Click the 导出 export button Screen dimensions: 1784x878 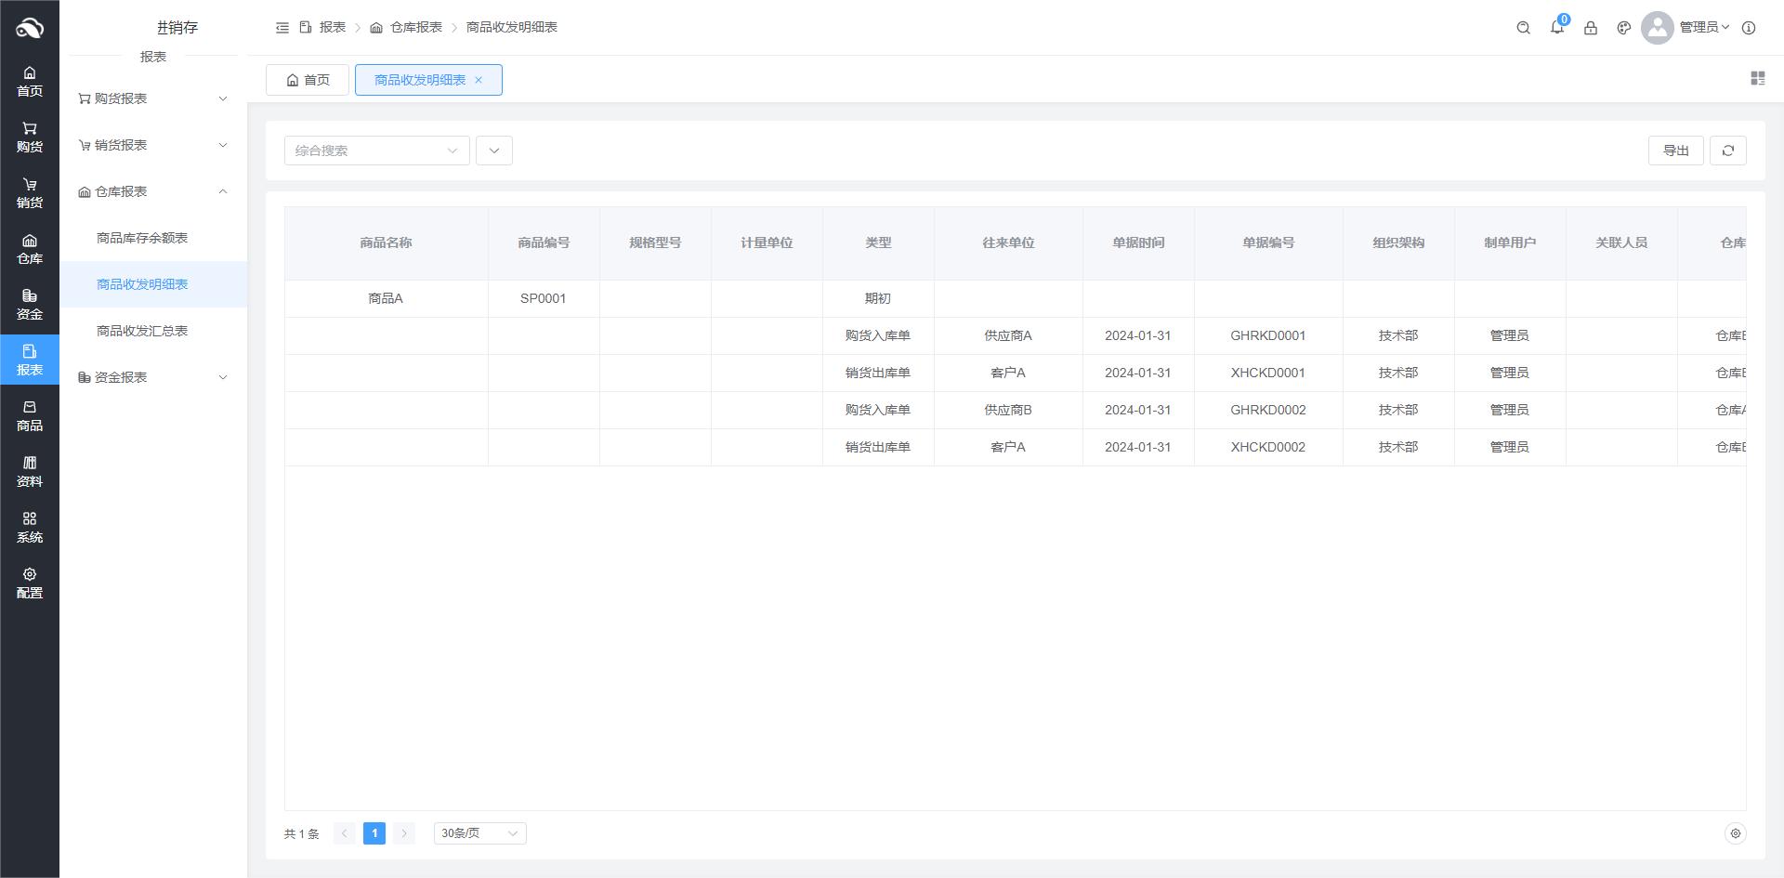pos(1675,151)
